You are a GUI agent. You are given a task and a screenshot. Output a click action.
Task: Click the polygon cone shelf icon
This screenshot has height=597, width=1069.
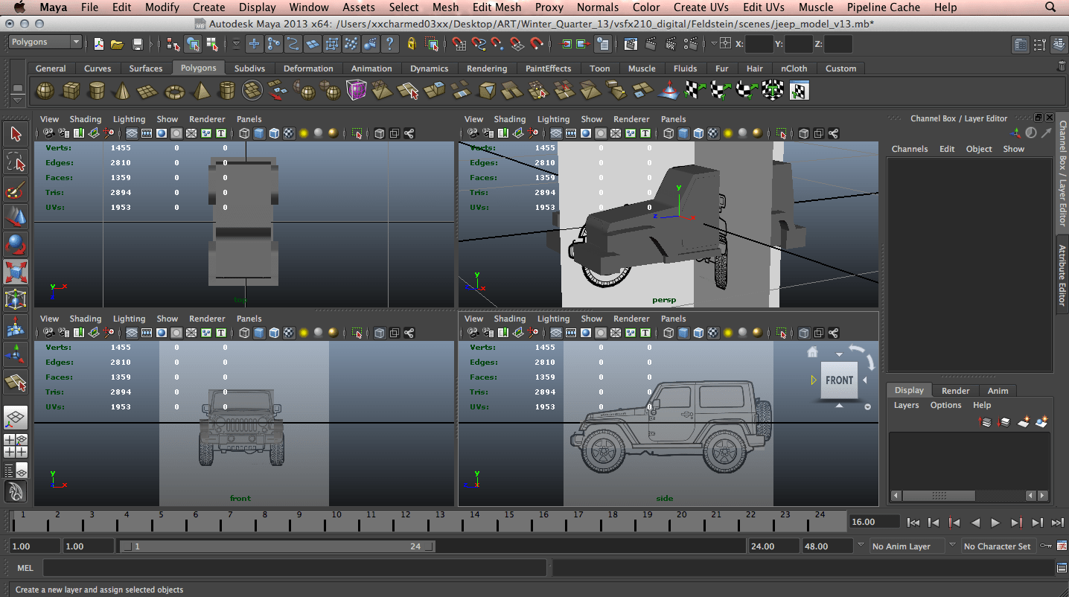(x=122, y=91)
